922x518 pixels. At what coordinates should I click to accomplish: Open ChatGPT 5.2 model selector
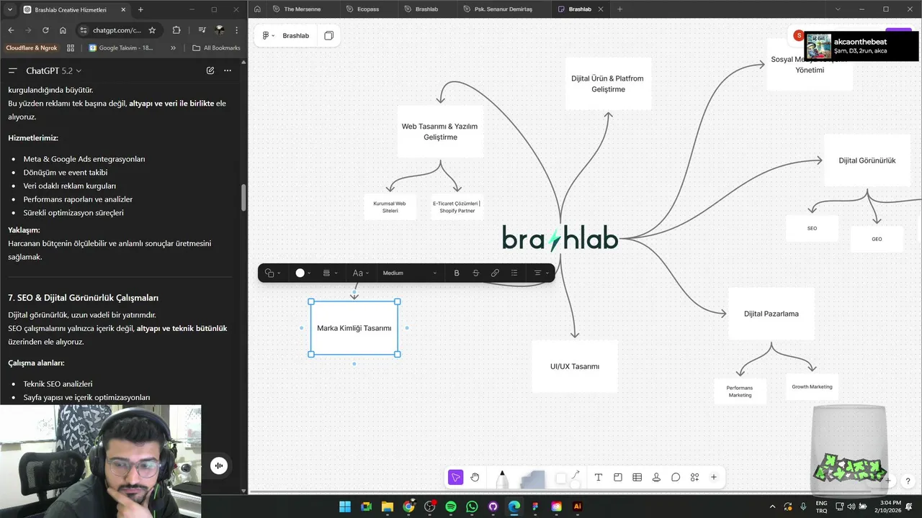pyautogui.click(x=54, y=71)
